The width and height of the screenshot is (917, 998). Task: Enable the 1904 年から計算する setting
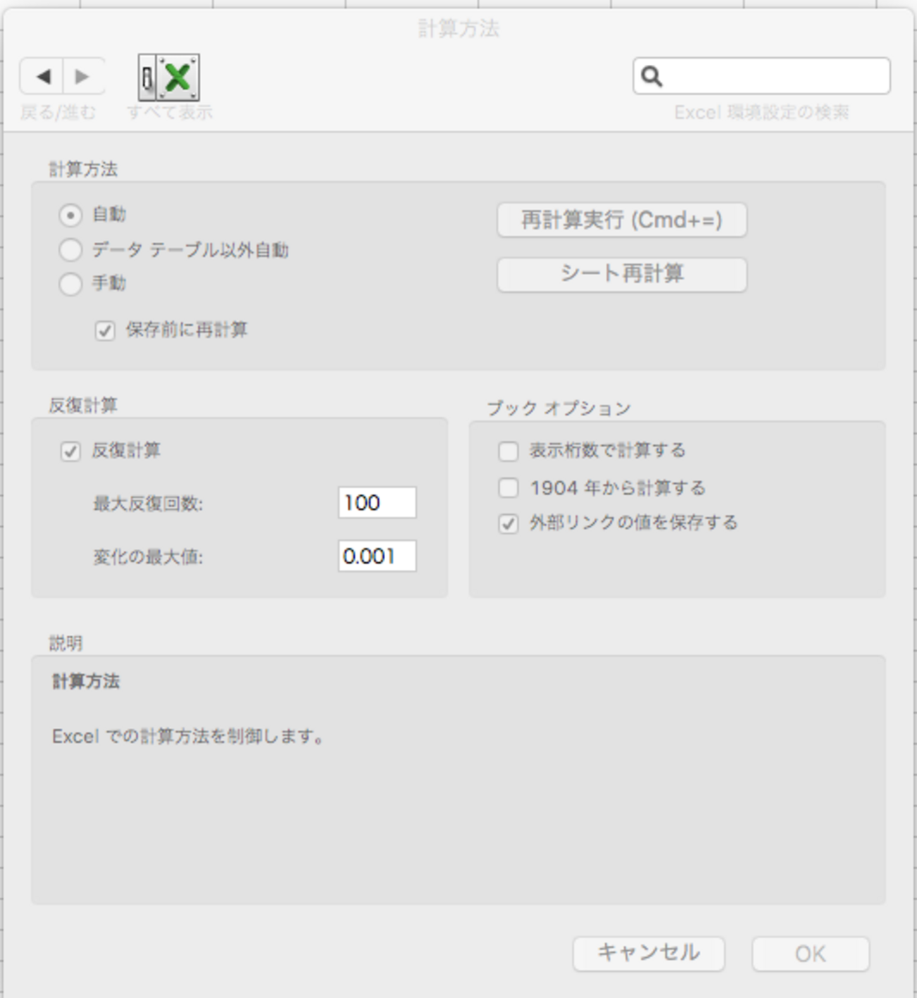coord(507,487)
